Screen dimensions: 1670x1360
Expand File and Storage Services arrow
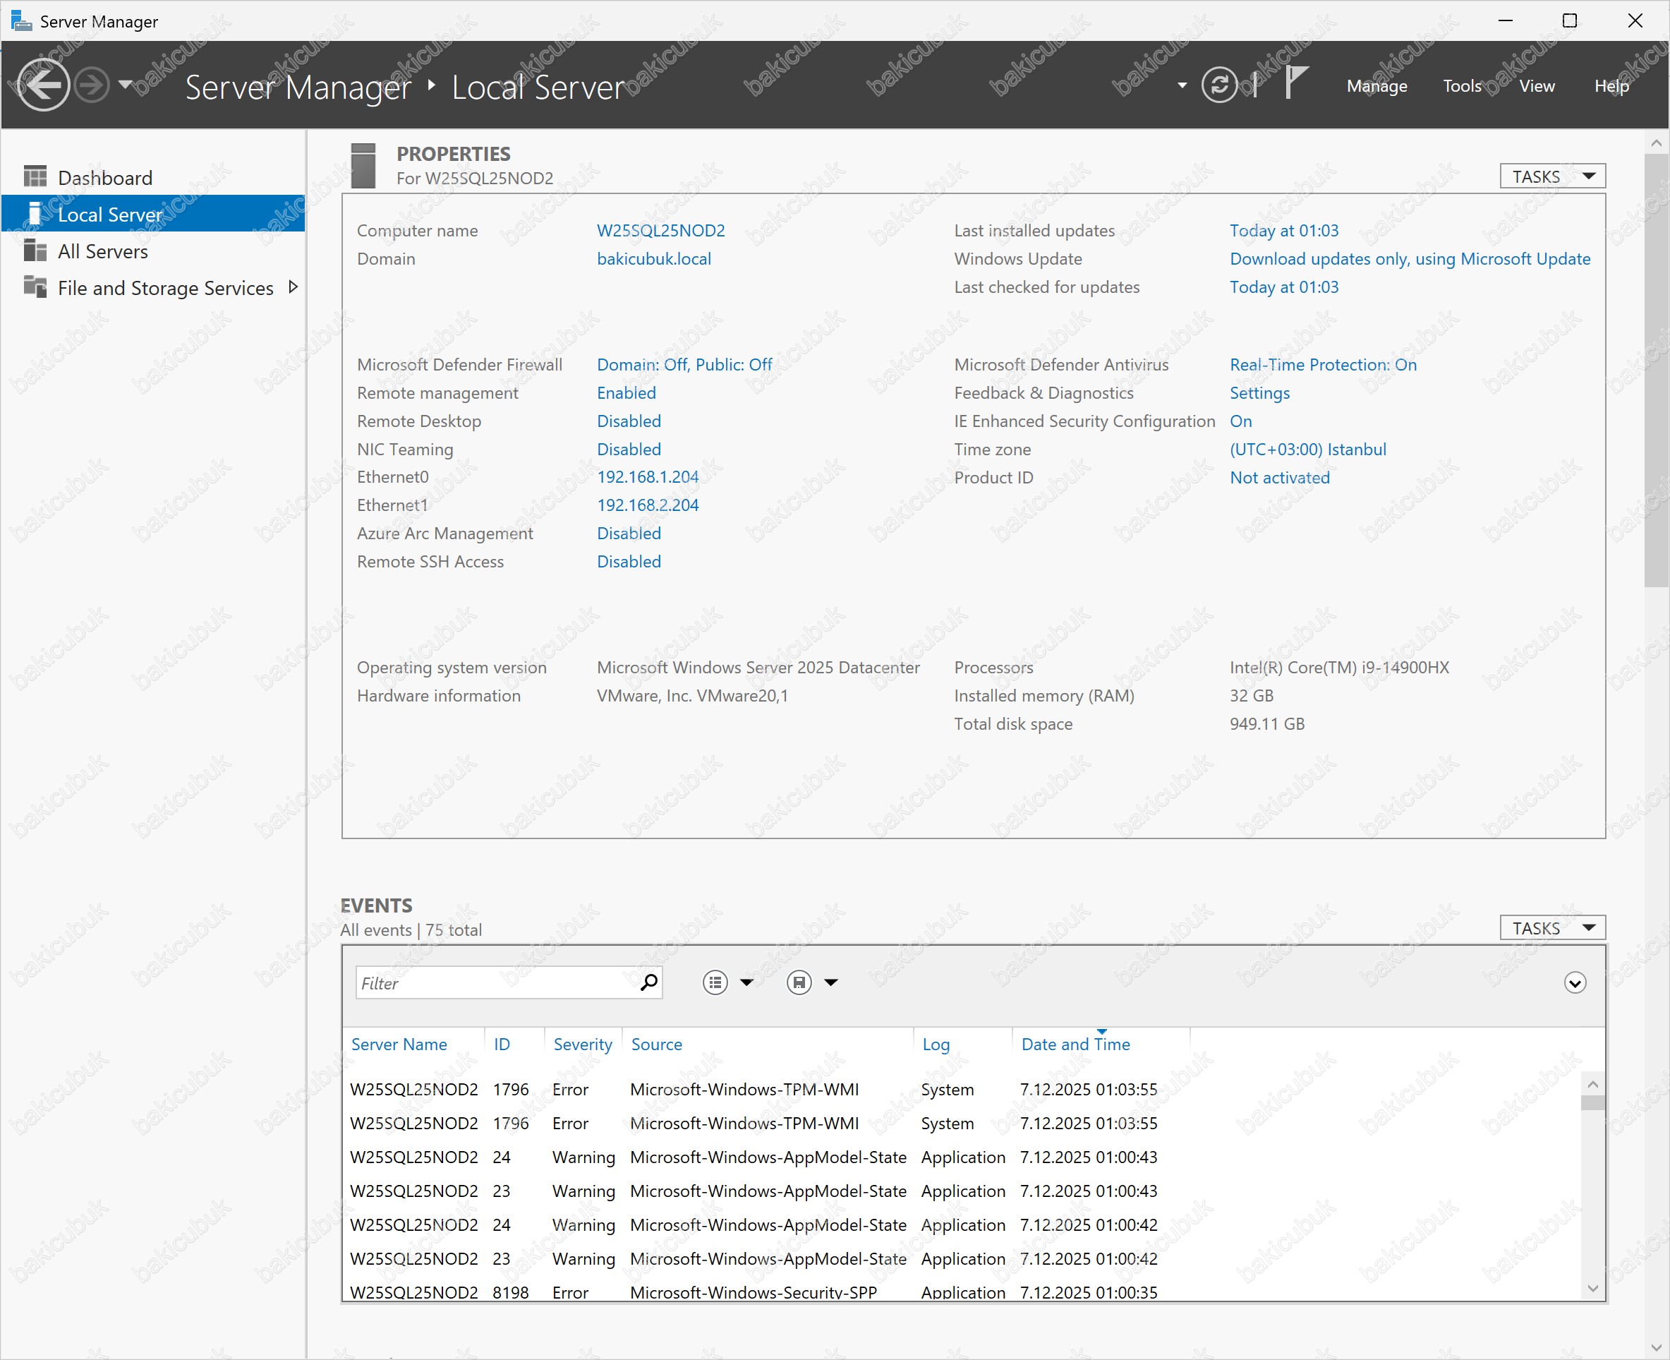(294, 287)
